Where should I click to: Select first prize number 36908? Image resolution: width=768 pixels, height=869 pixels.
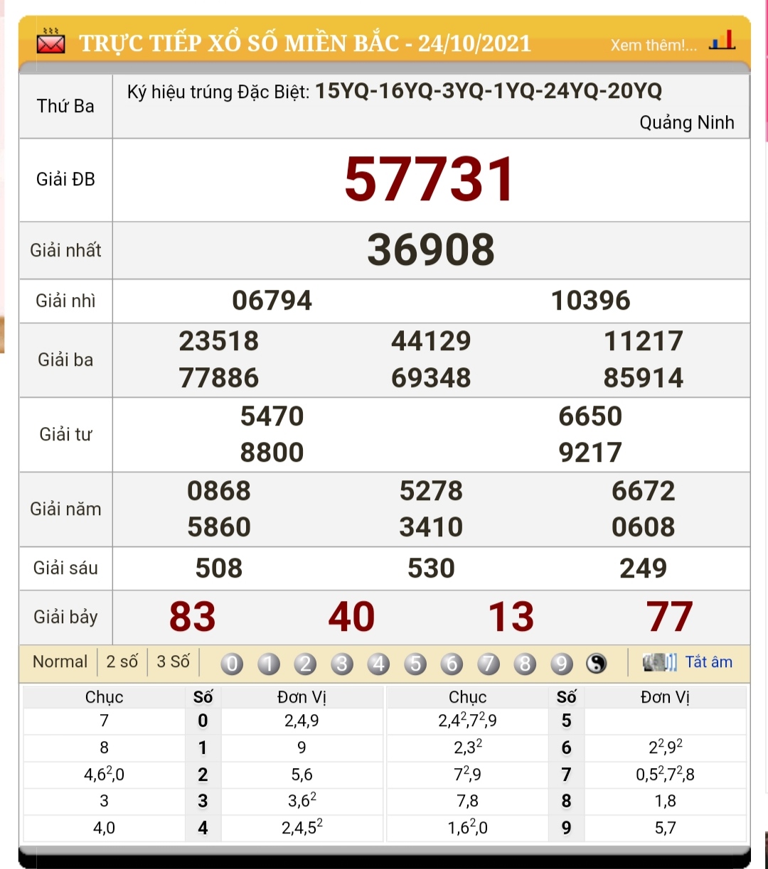(x=431, y=250)
